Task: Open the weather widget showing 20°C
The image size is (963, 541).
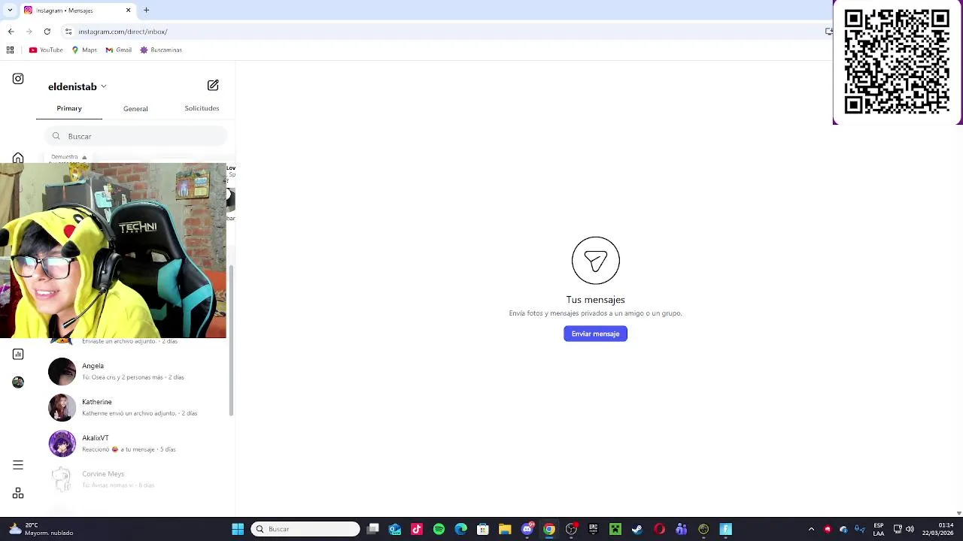Action: click(41, 529)
